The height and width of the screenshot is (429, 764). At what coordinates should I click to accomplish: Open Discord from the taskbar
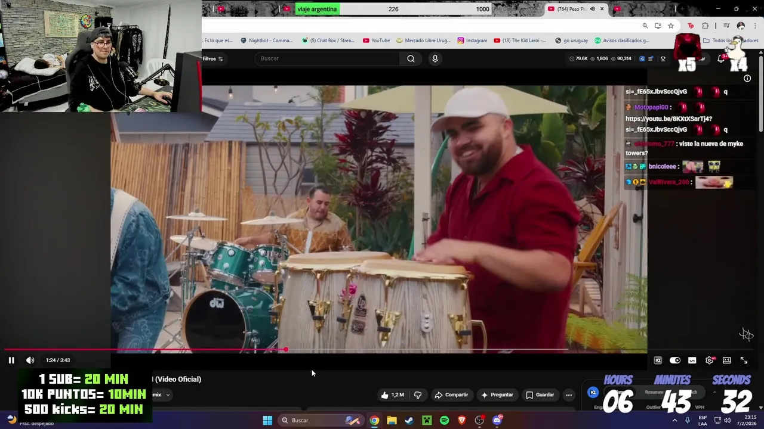tap(497, 420)
